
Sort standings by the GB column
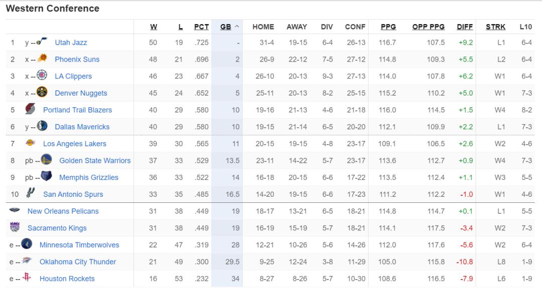[226, 27]
